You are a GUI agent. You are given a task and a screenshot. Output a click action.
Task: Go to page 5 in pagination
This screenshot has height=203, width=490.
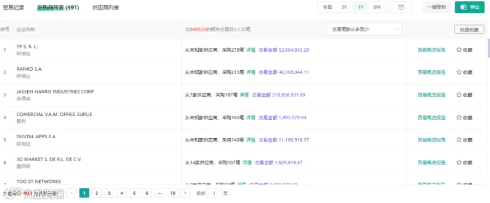pos(134,193)
